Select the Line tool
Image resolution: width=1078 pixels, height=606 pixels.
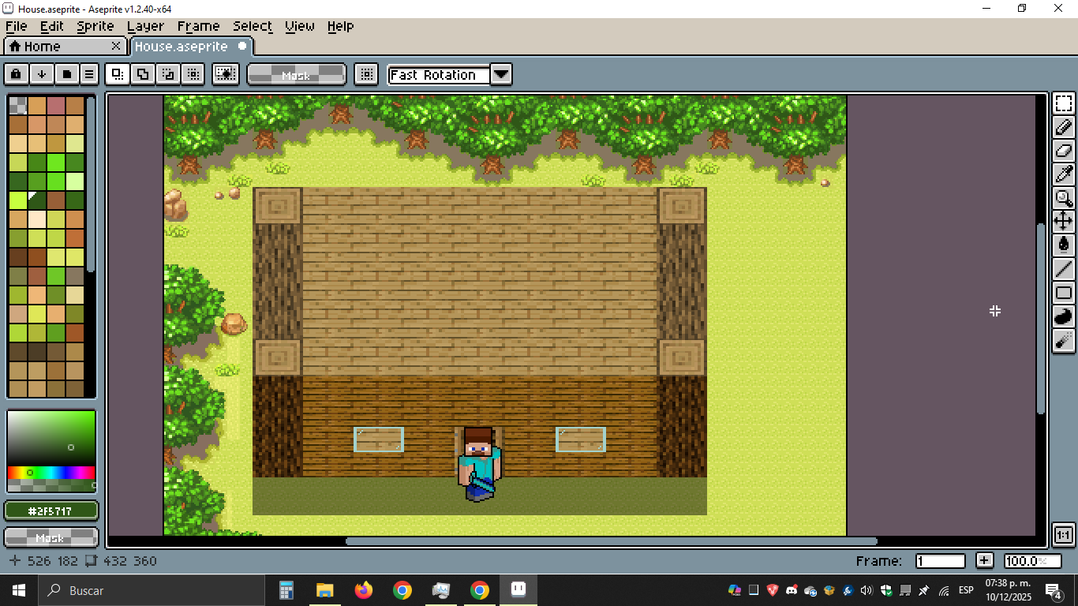[1064, 269]
